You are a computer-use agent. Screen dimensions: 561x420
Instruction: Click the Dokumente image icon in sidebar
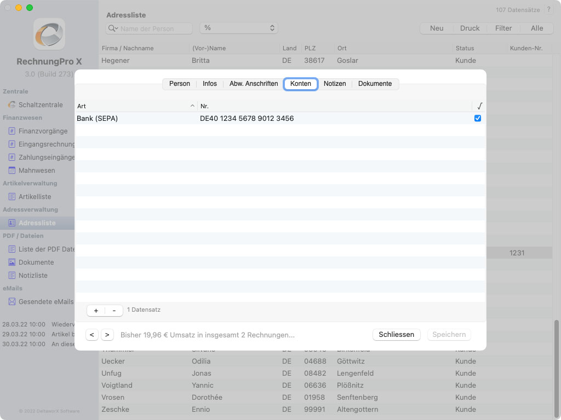(12, 262)
